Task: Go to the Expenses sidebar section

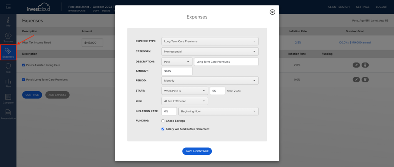Action: pyautogui.click(x=8, y=52)
